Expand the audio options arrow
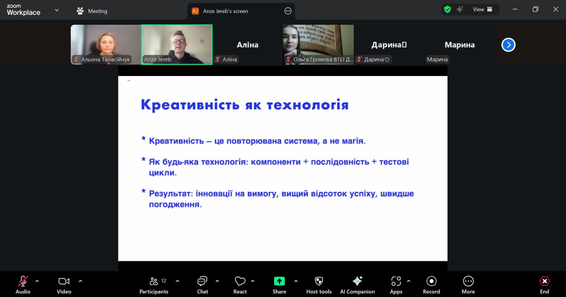The image size is (566, 297). 37,281
